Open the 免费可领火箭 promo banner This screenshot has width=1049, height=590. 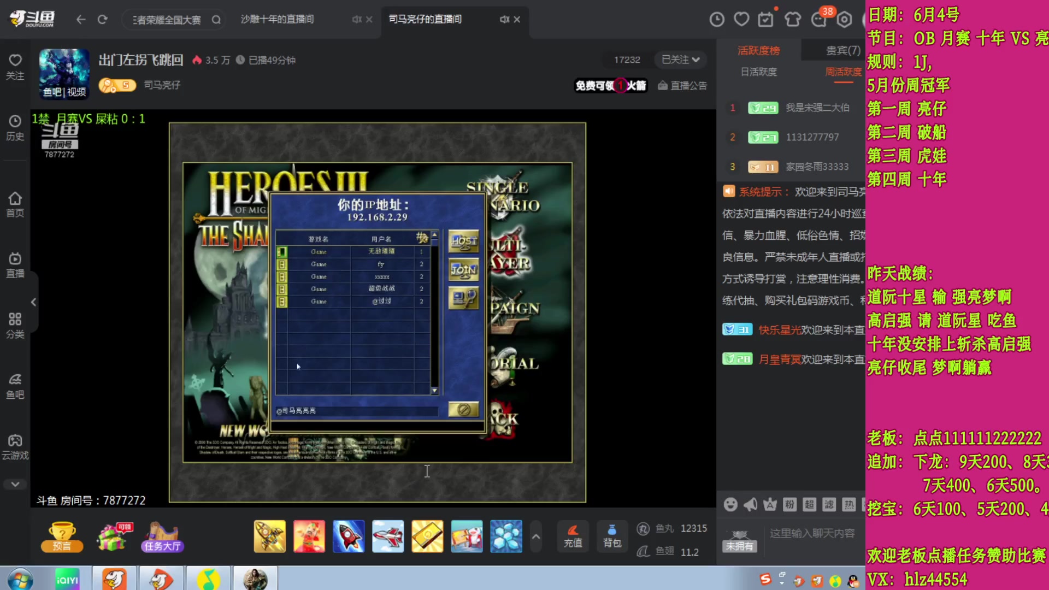tap(610, 86)
